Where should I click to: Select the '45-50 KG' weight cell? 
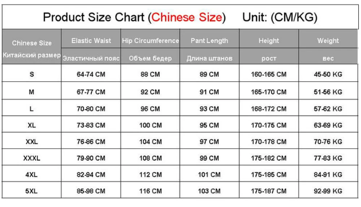tap(328, 75)
